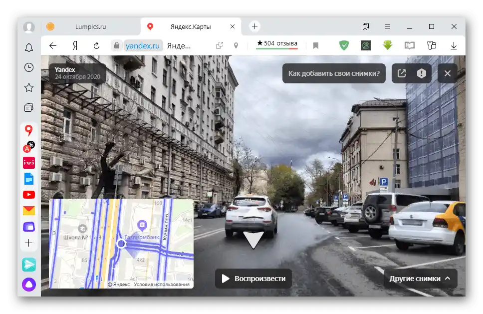Open Alice voice assistant icon
483x314 pixels.
[28, 285]
